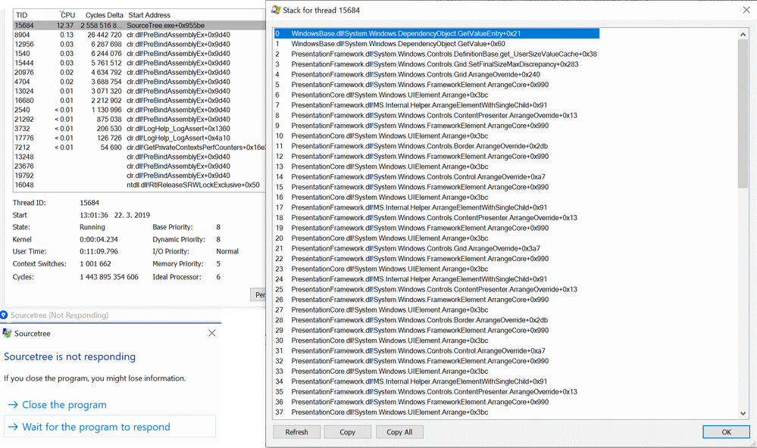
Task: Click the User Time value 0:11:09.796
Action: pyautogui.click(x=99, y=251)
